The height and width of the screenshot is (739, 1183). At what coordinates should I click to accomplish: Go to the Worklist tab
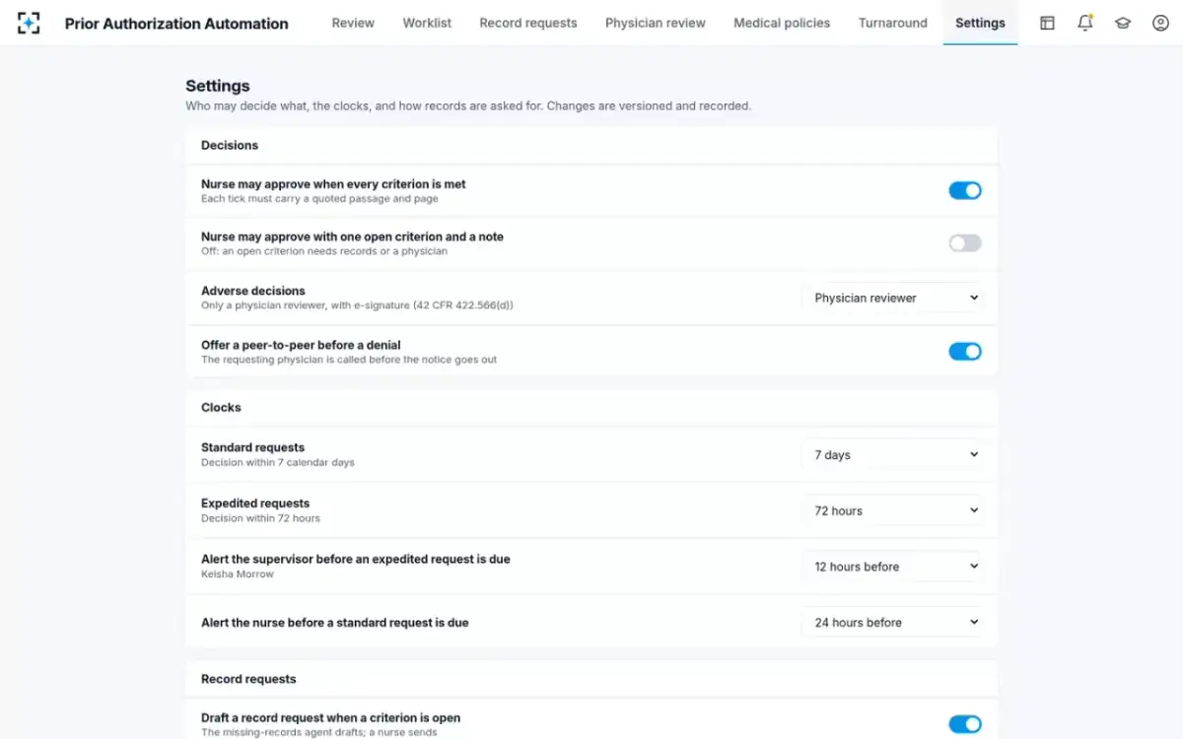(427, 23)
